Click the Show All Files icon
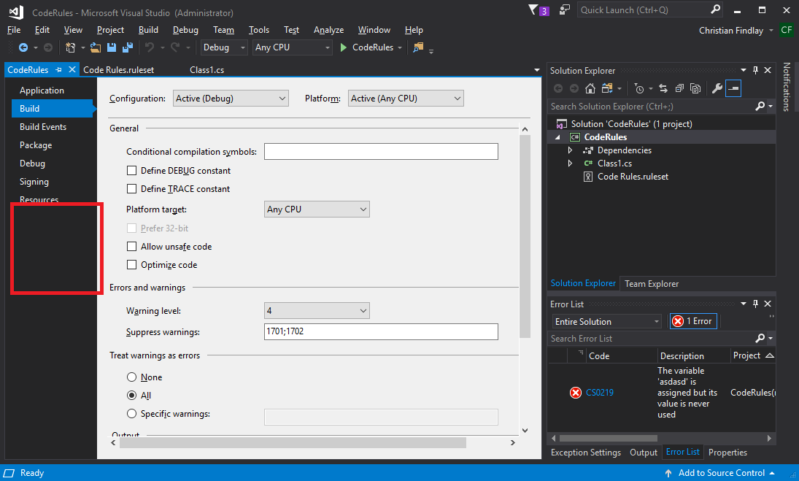799x481 pixels. [695, 88]
